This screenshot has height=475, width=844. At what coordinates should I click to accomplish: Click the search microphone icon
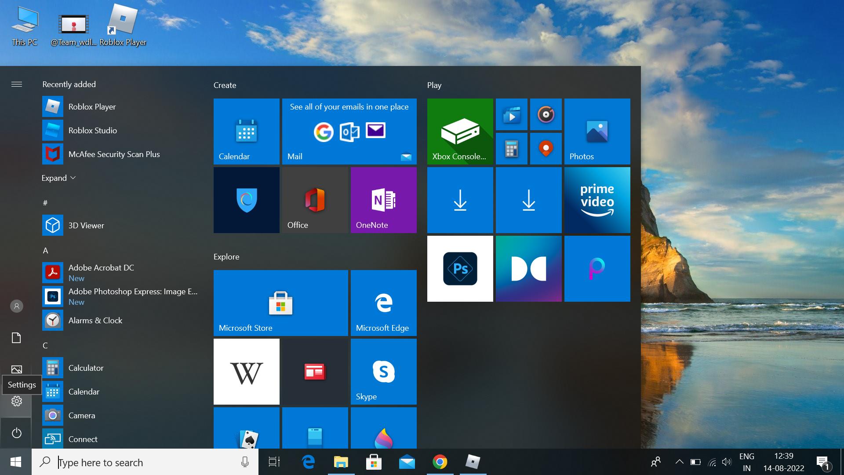[x=245, y=462]
